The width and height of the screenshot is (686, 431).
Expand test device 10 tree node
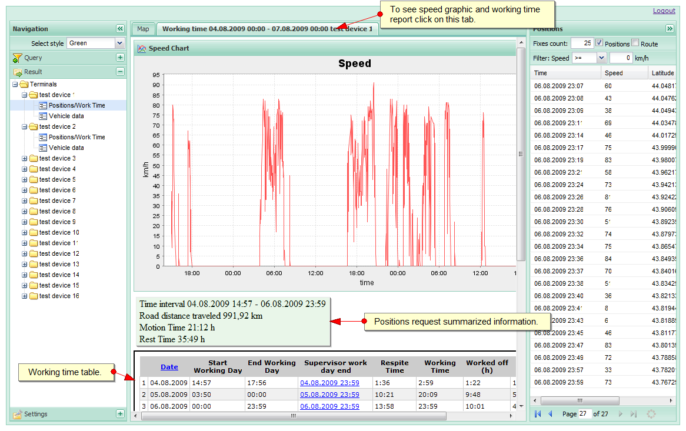click(x=25, y=232)
